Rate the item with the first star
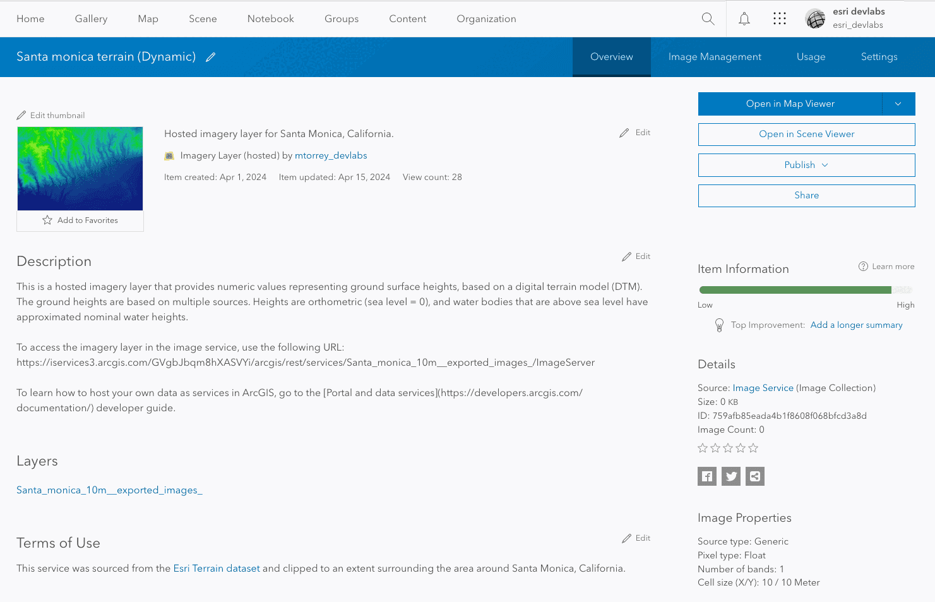Image resolution: width=935 pixels, height=602 pixels. click(702, 447)
